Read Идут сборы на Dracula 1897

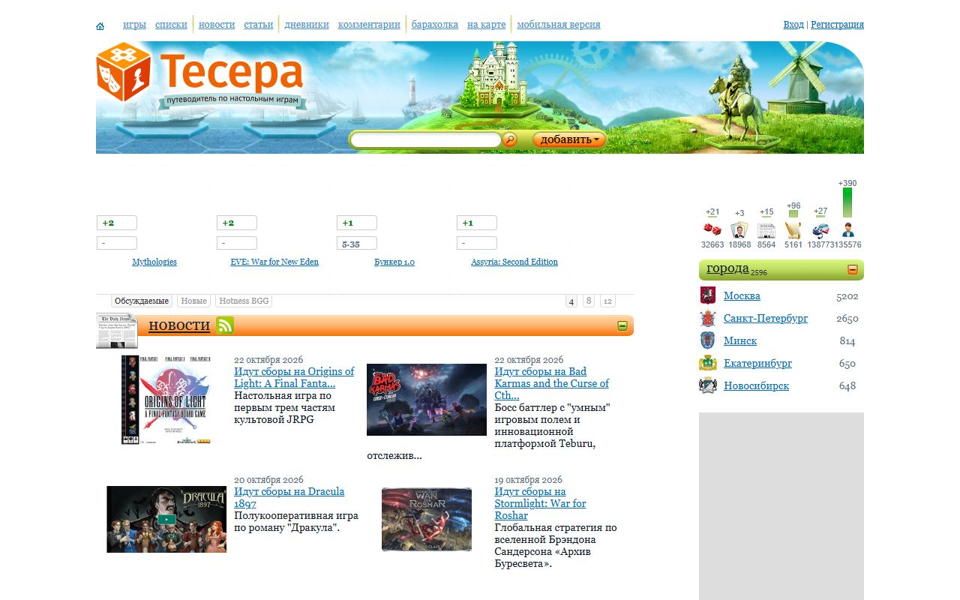[x=289, y=497]
